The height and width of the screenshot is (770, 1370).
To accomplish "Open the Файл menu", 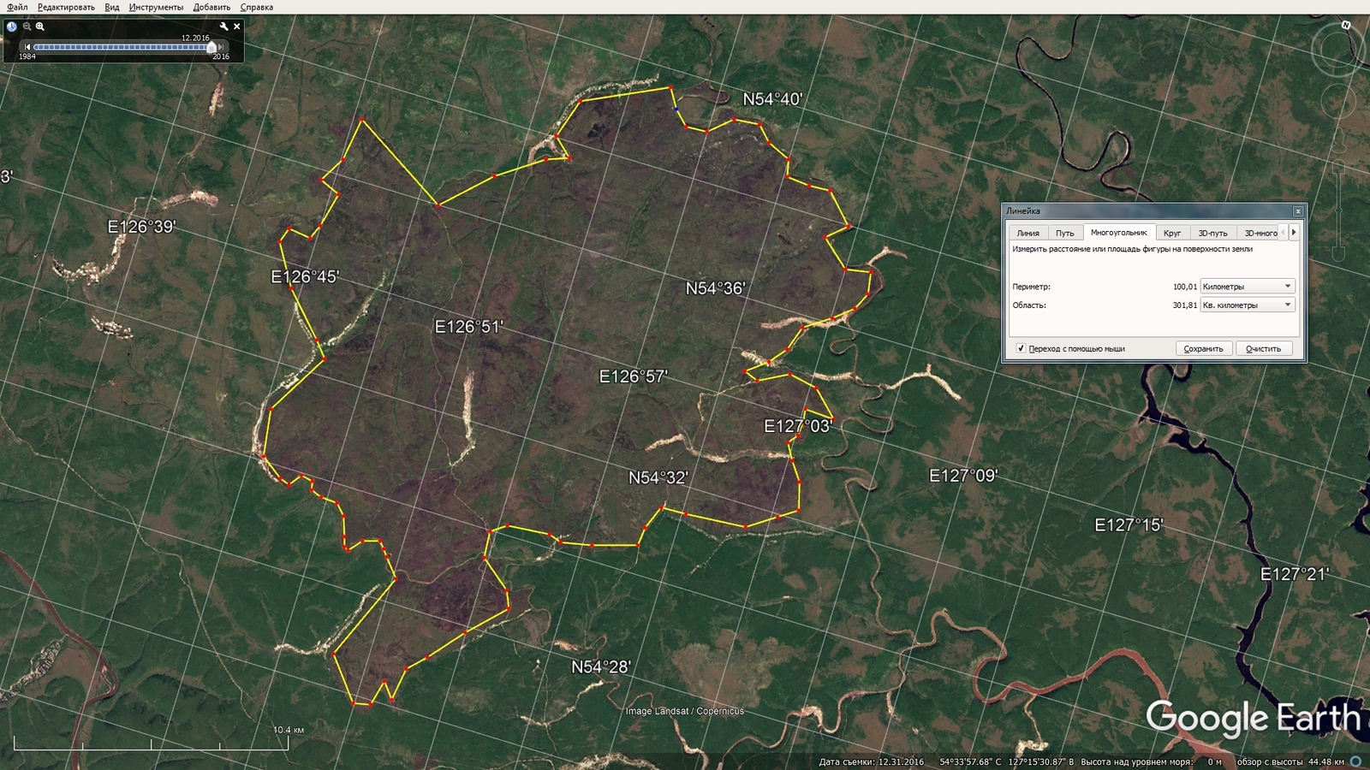I will [17, 7].
